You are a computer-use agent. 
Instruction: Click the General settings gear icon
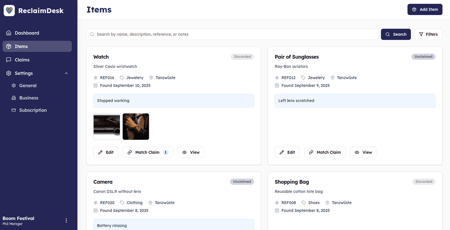point(14,86)
